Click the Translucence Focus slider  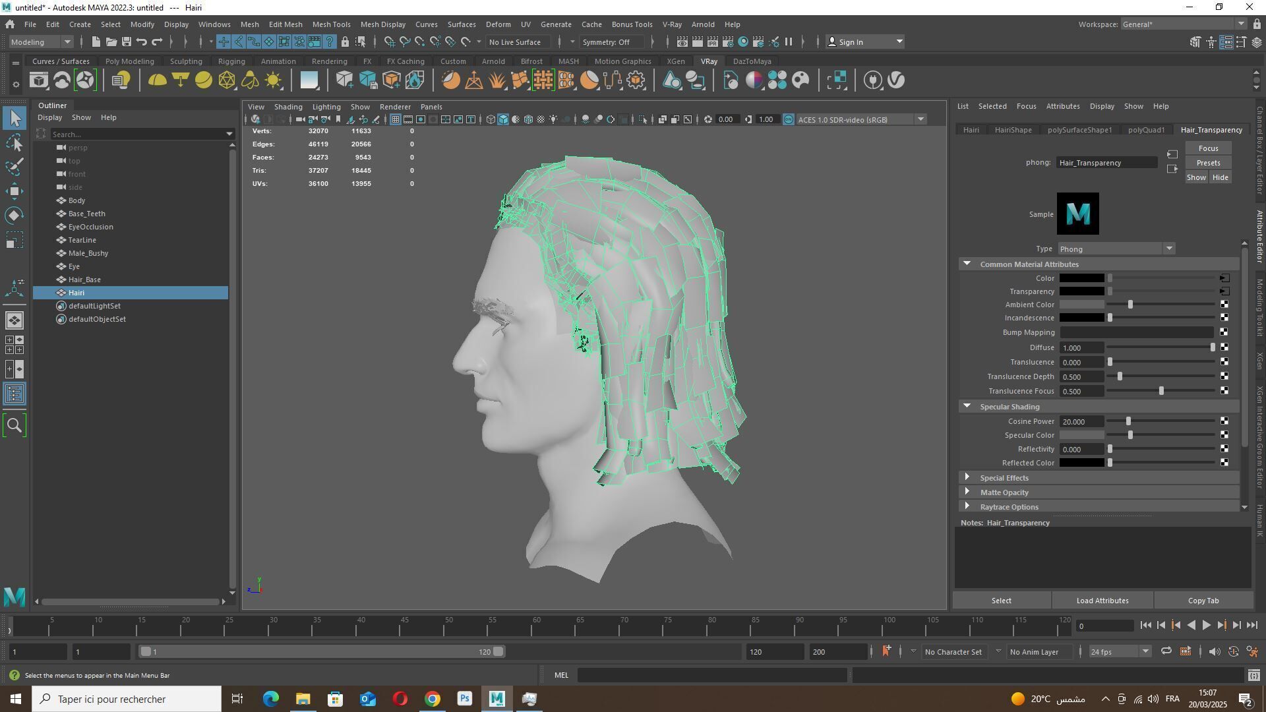point(1160,391)
